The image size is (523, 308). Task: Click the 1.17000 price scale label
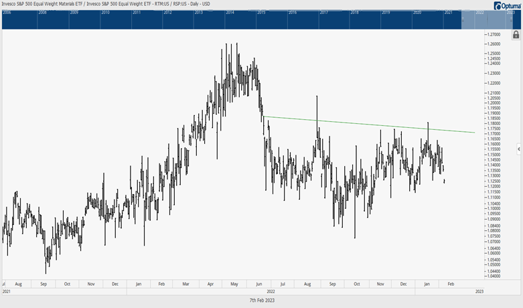tap(494, 134)
